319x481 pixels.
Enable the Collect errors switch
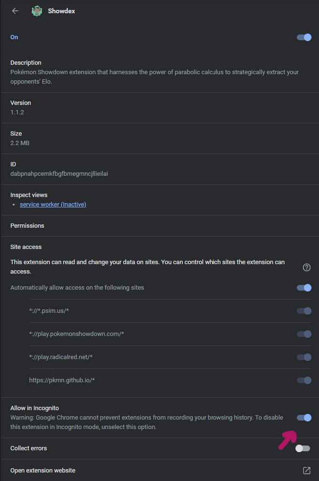click(303, 448)
